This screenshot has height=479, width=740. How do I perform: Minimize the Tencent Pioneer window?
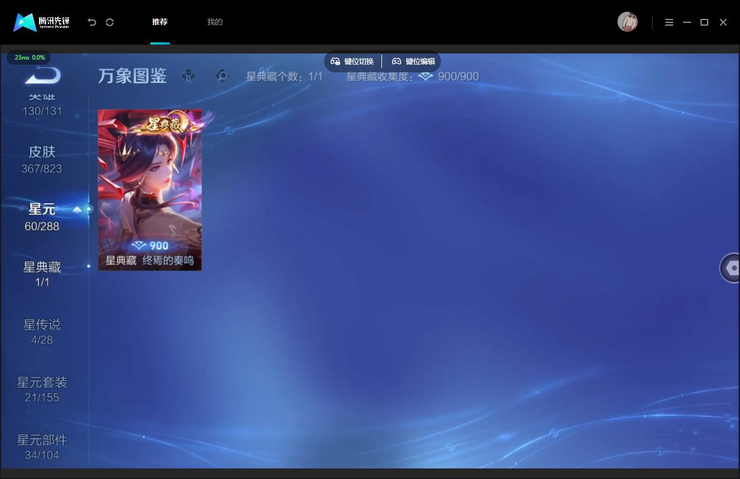click(687, 22)
